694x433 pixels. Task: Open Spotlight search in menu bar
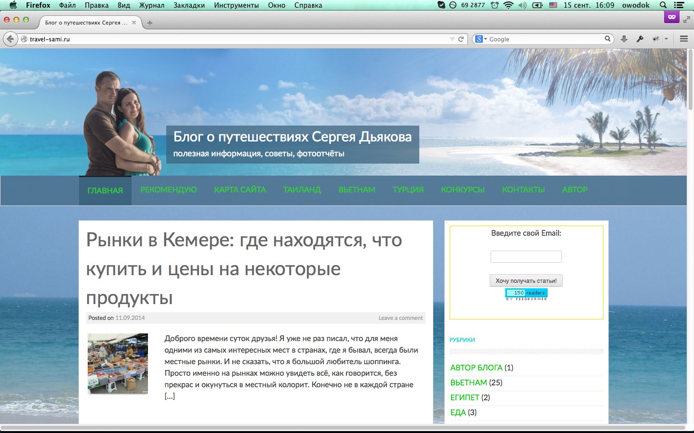pos(663,5)
